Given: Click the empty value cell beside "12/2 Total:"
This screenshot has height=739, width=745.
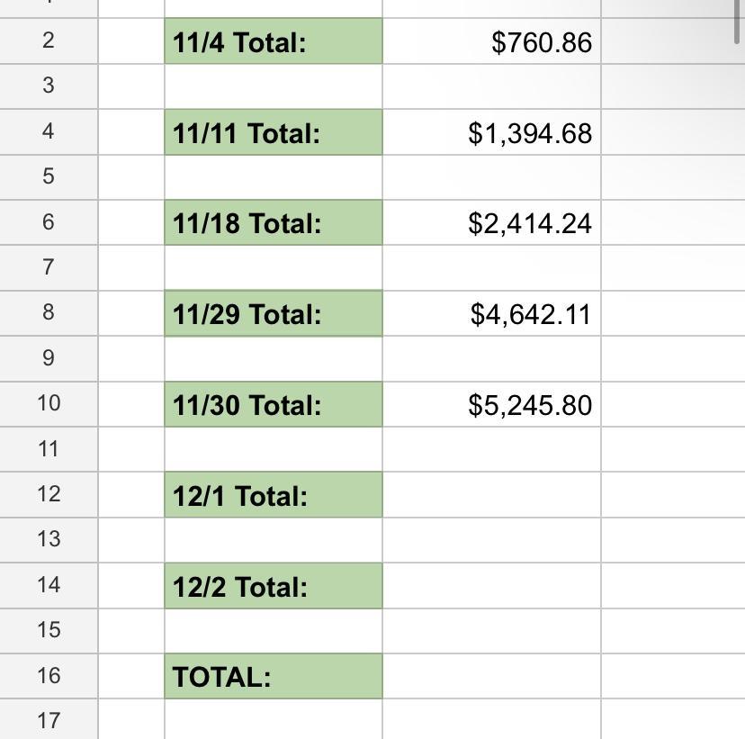Looking at the screenshot, I should 491,587.
